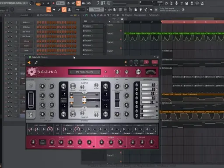
Task: Toggle the first Resonator enable dot
Action: (x=157, y=85)
